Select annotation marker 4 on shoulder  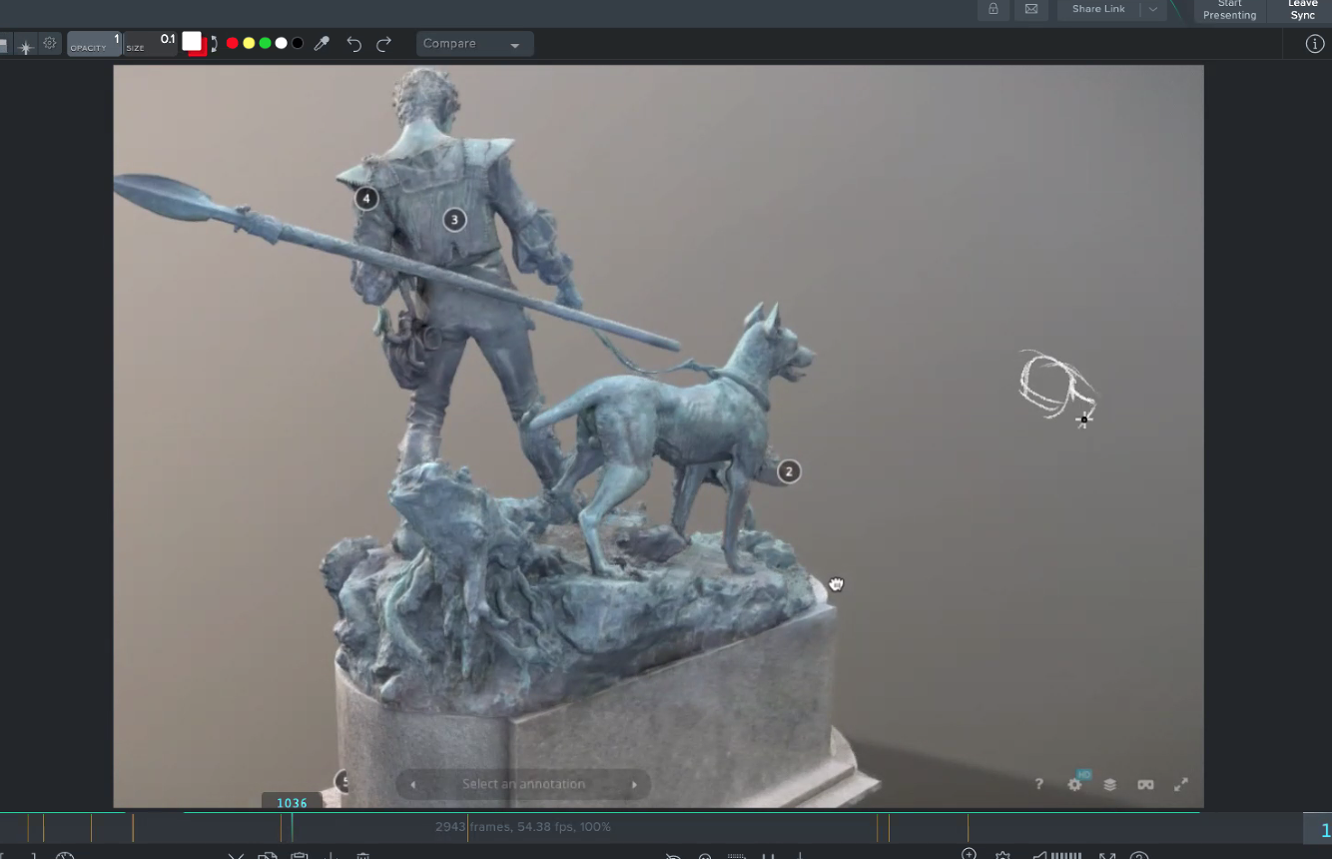click(x=366, y=199)
